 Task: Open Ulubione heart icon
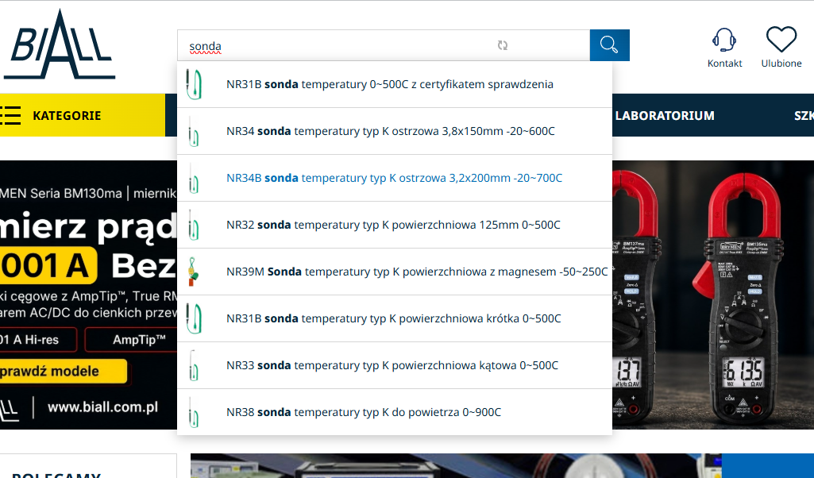781,40
